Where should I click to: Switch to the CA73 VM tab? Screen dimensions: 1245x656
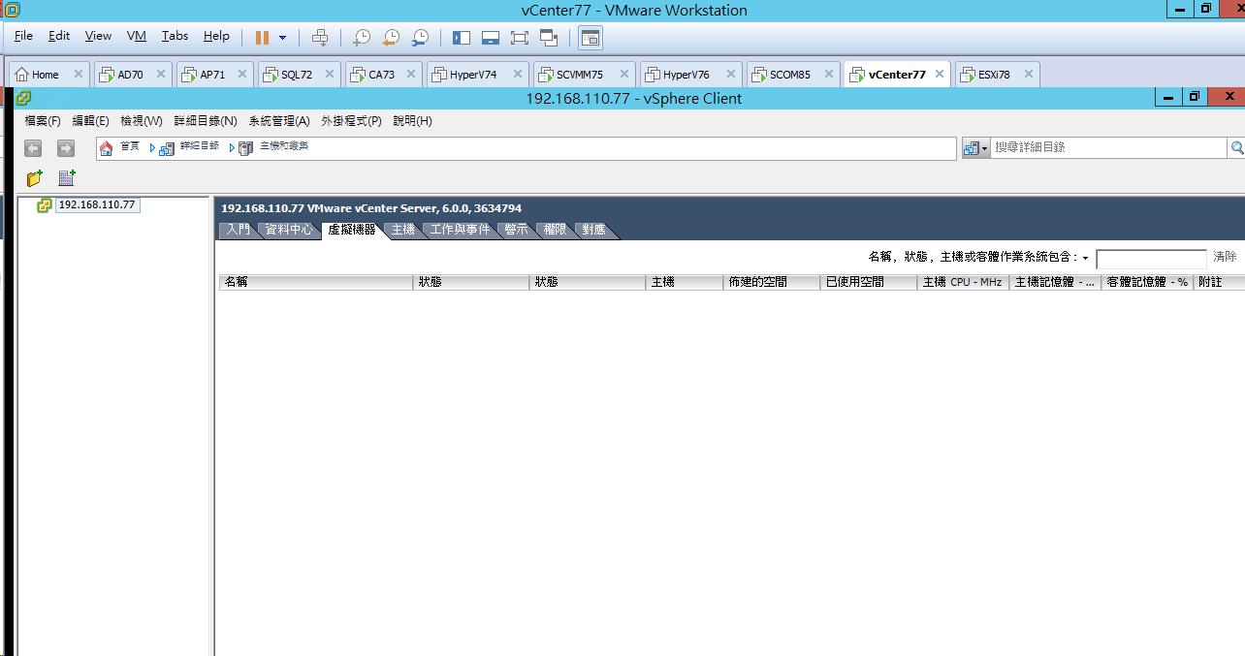pos(381,75)
